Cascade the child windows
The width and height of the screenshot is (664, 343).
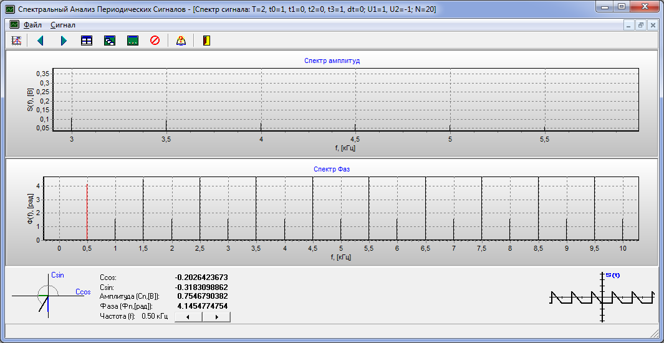coord(110,41)
